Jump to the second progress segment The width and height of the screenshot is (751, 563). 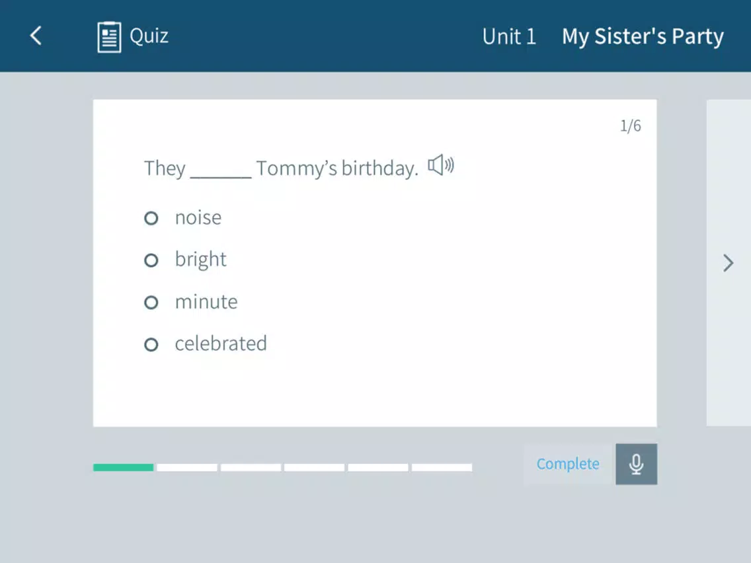coord(187,467)
